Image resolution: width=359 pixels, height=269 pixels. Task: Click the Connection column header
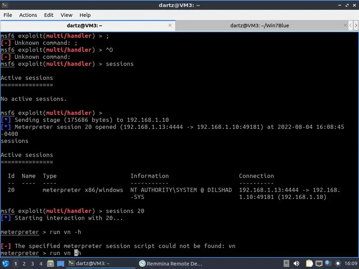[256, 176]
